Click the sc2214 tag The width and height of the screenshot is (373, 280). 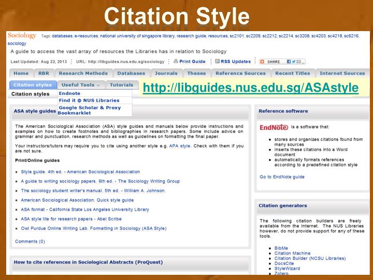[285, 36]
